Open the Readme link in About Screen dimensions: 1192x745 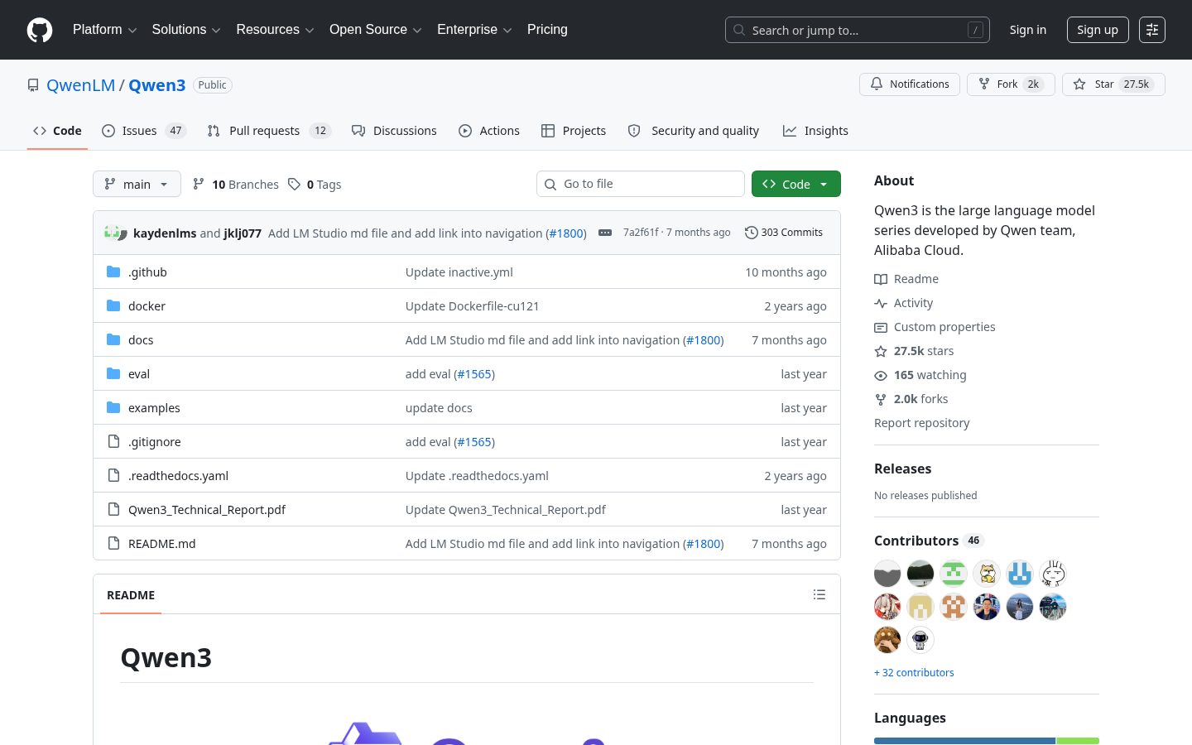pos(906,279)
